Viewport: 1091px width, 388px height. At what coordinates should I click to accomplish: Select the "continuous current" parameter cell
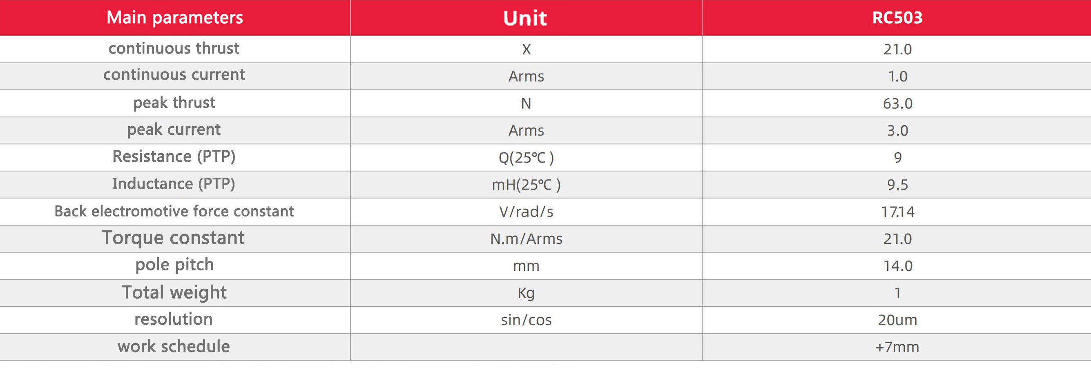(174, 75)
